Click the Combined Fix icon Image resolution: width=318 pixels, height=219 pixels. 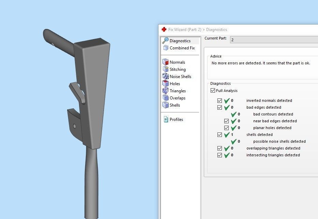click(x=166, y=48)
